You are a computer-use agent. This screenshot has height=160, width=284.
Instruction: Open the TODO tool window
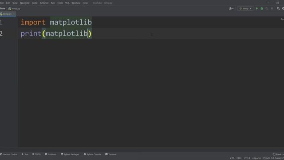coord(36,154)
